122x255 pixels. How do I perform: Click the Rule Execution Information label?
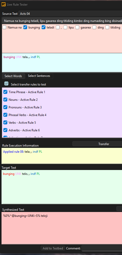(21, 146)
